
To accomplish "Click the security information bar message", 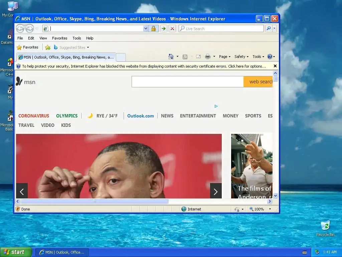I will [144, 66].
